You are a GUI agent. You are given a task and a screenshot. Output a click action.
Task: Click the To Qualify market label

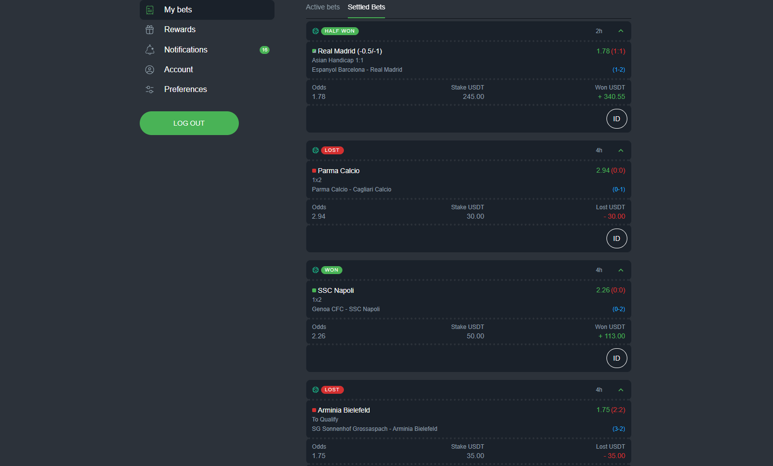coord(325,419)
